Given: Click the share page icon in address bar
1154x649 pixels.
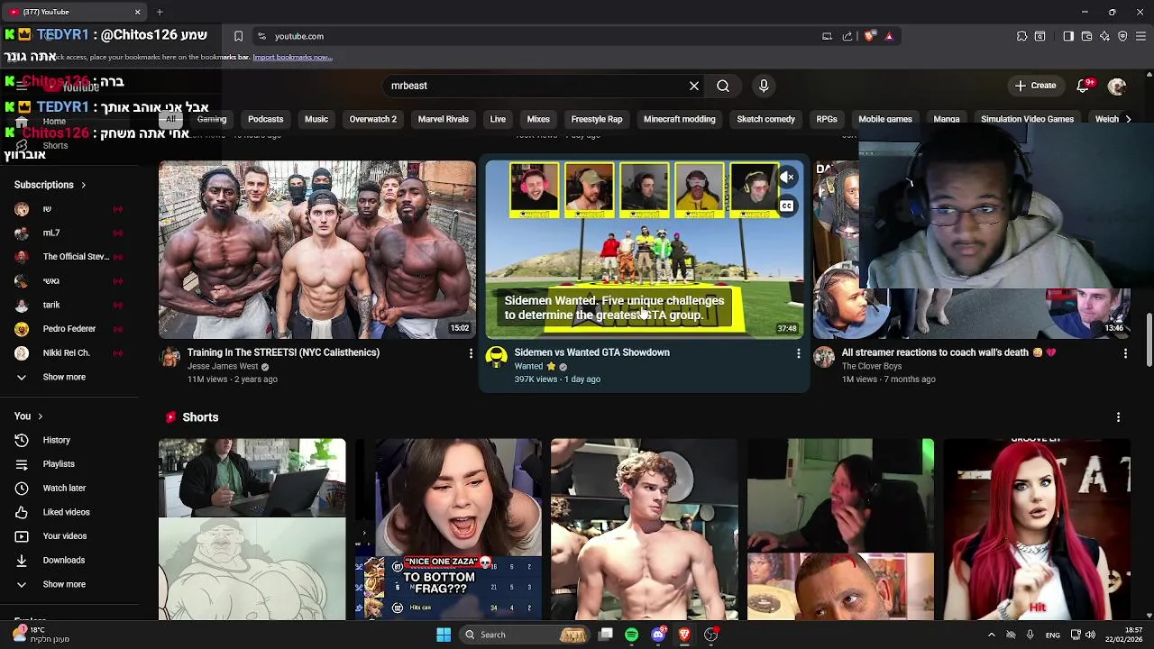Looking at the screenshot, I should point(847,36).
